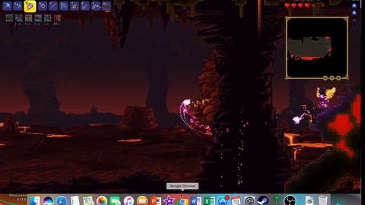Select the stacked item in hotbar slot 7
Screen dimensions: 365x205
click(x=75, y=6)
